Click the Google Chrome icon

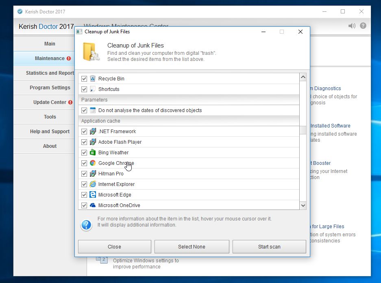[93, 163]
